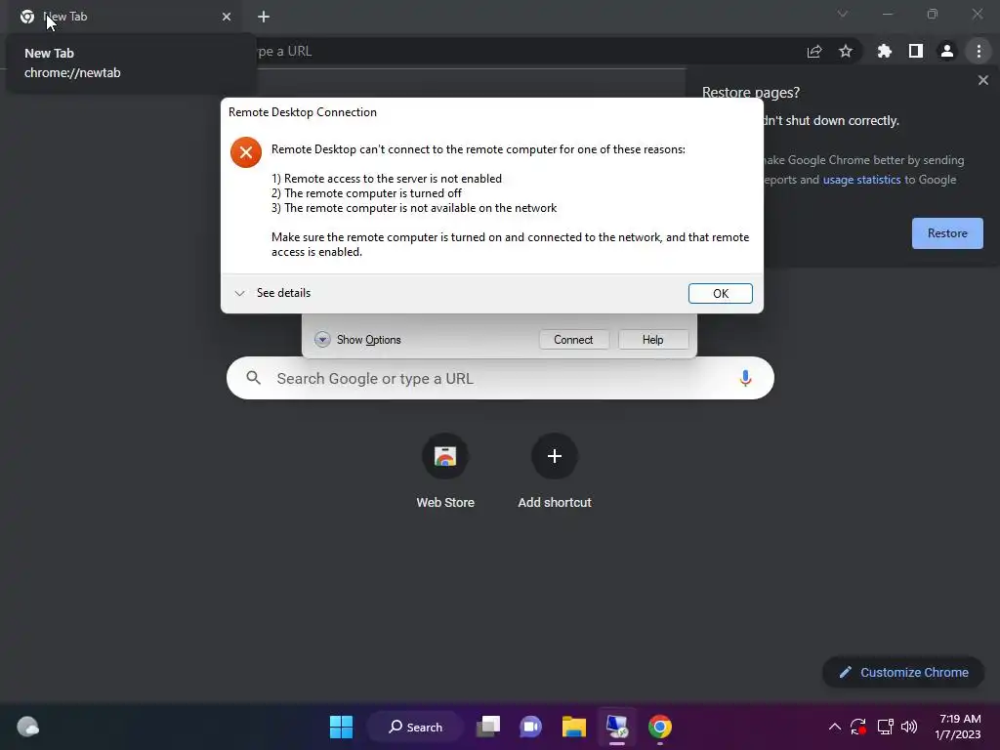Bookmark this tab with star icon

click(x=845, y=51)
